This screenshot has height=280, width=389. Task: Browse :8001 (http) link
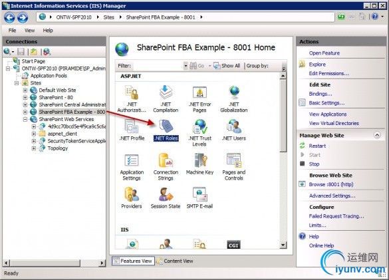click(331, 184)
